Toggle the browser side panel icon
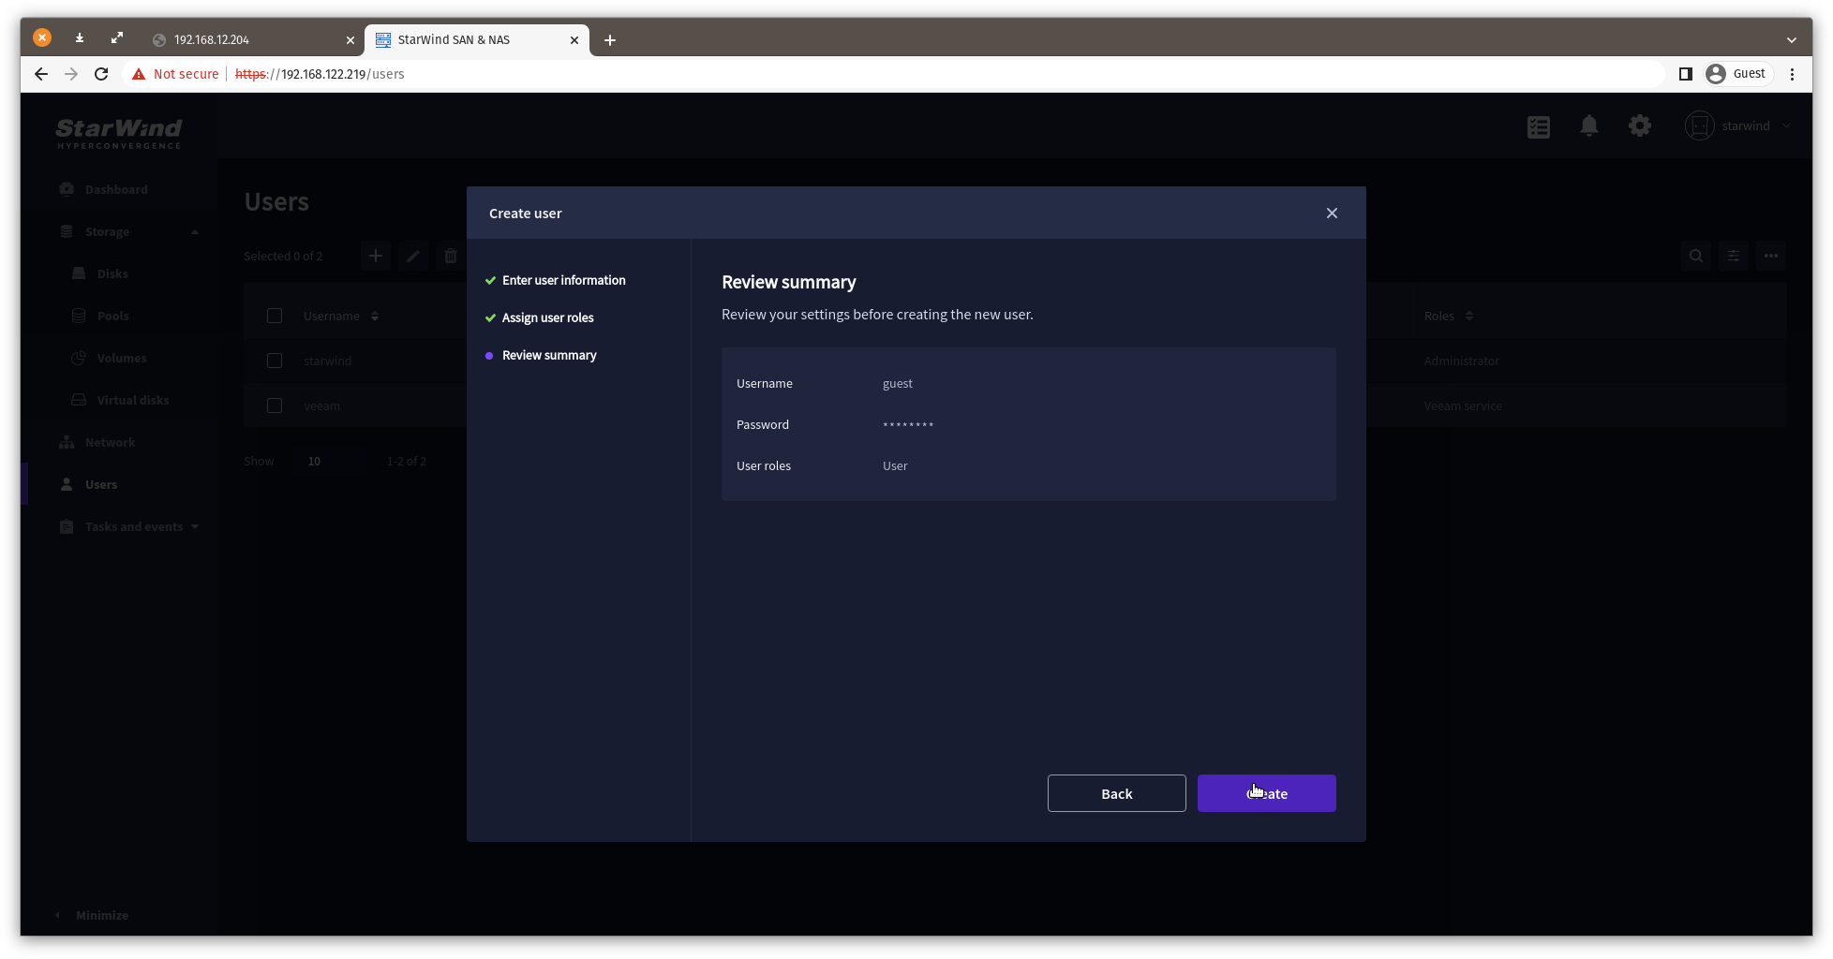The image size is (1833, 959). click(1685, 74)
